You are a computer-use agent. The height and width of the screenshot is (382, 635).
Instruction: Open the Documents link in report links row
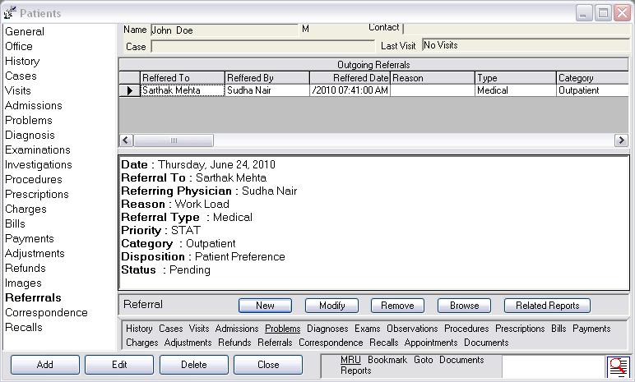486,343
